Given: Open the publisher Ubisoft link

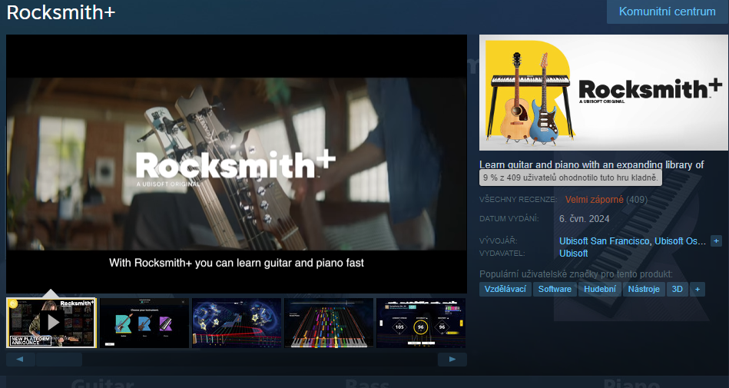Looking at the screenshot, I should pyautogui.click(x=573, y=254).
